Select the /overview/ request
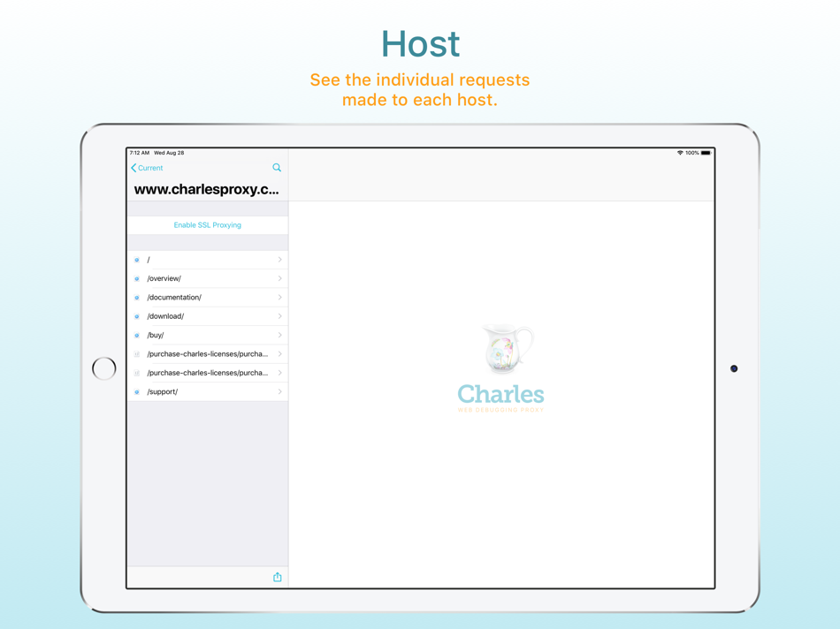This screenshot has width=840, height=629. click(x=207, y=278)
